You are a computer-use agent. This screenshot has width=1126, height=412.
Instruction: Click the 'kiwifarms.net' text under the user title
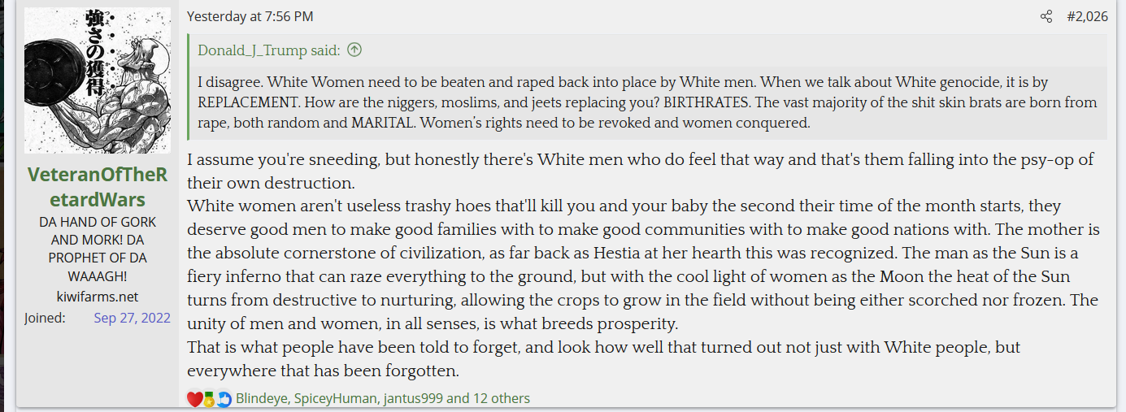click(98, 297)
